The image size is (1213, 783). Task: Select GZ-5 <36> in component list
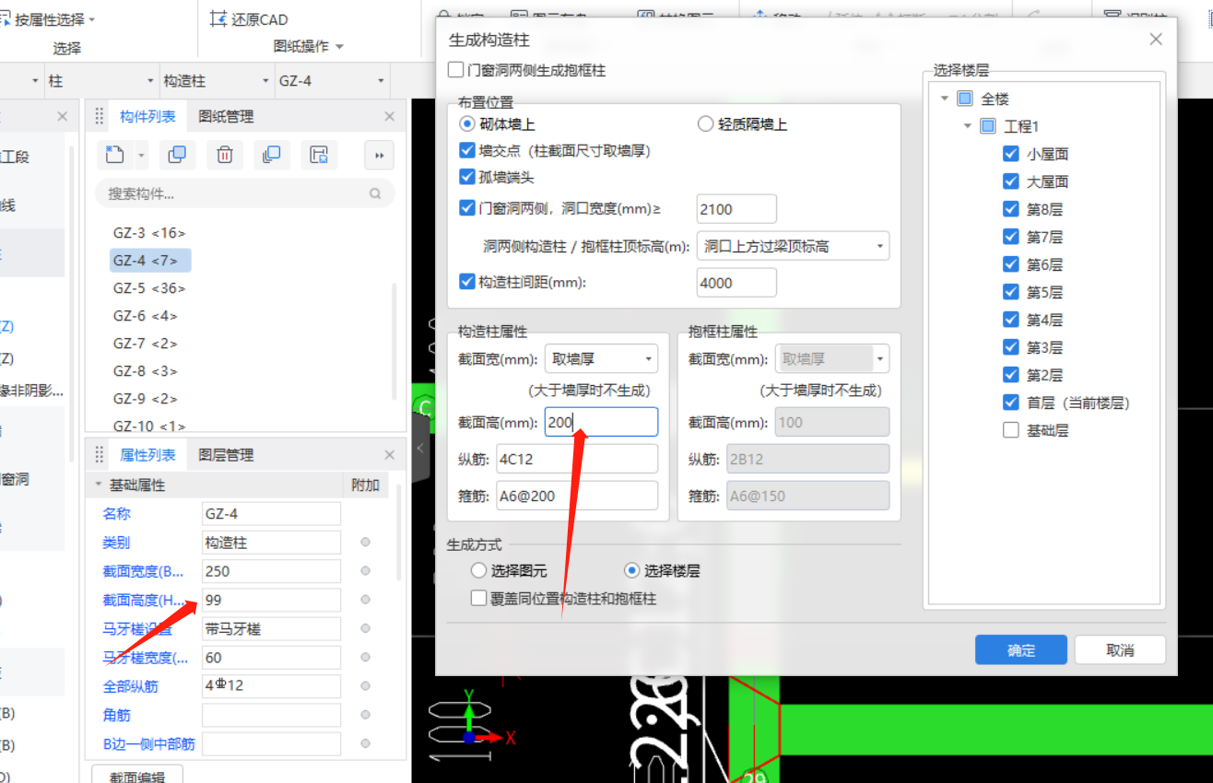[x=149, y=288]
